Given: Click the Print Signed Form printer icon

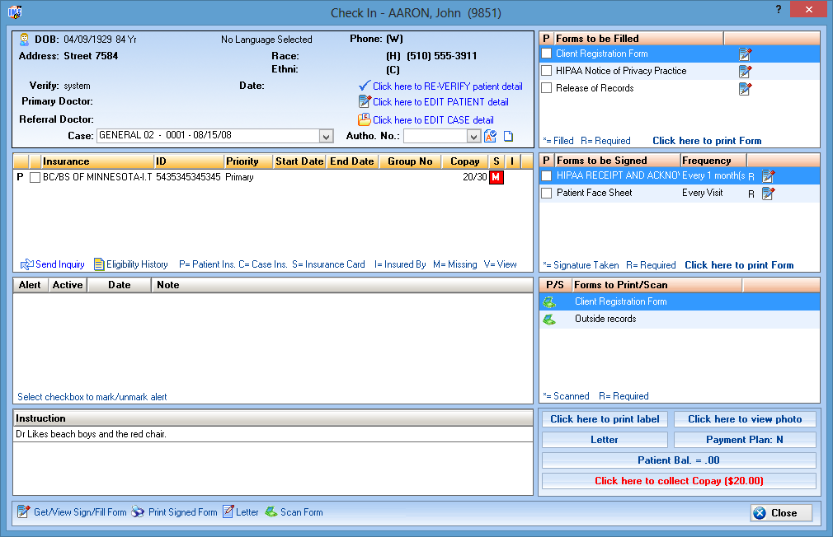Looking at the screenshot, I should click(x=138, y=512).
